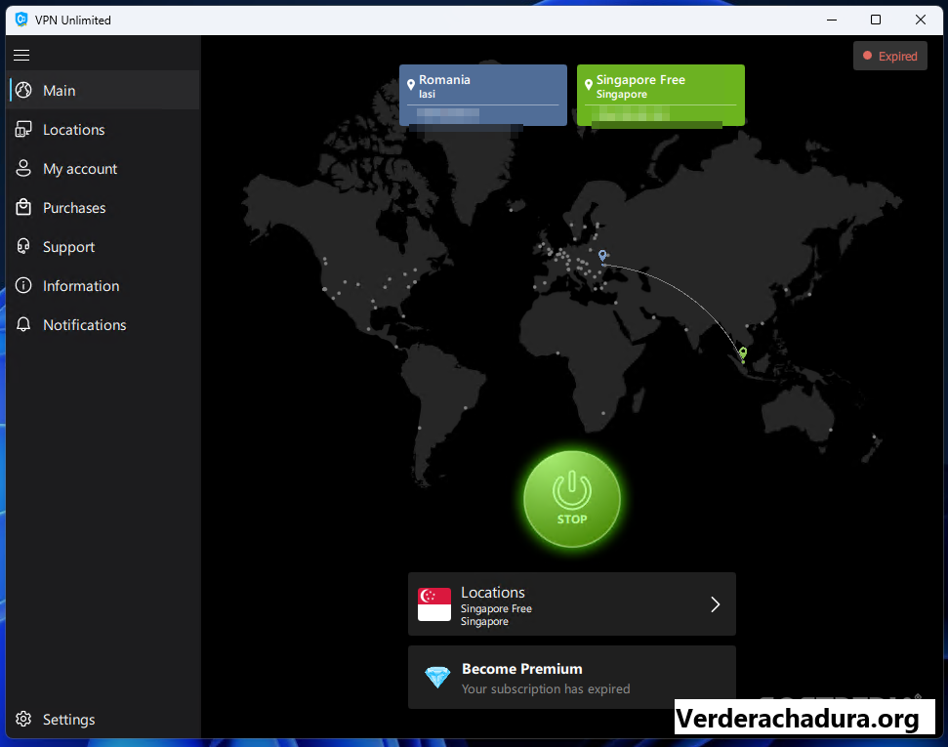Image resolution: width=948 pixels, height=747 pixels.
Task: Click the STOP label on the power button
Action: click(572, 519)
